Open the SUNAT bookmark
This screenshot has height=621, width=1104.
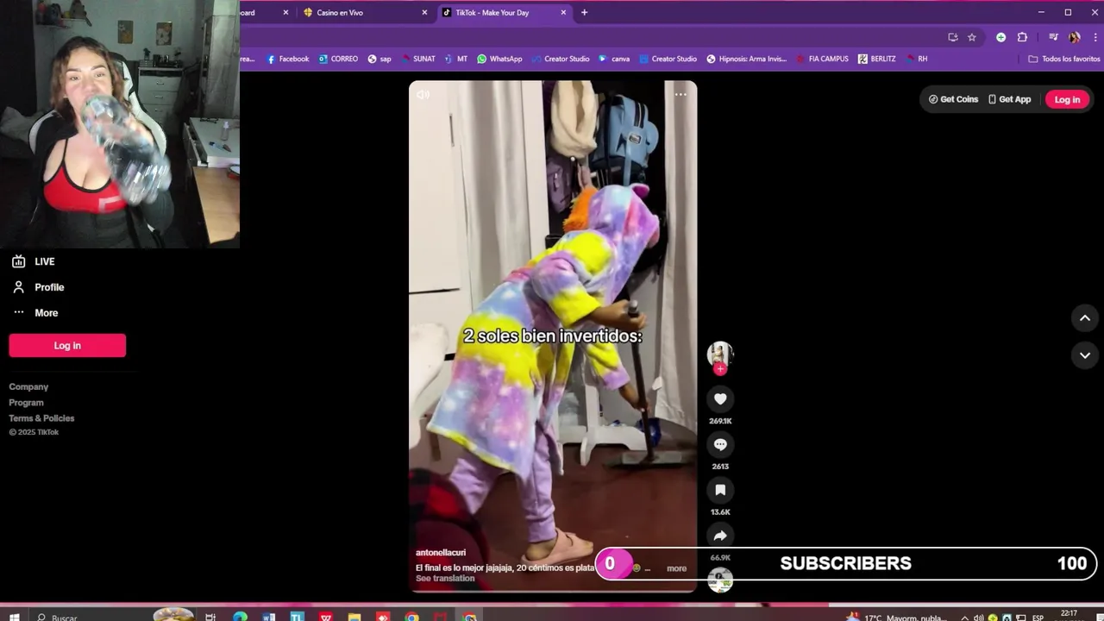click(x=418, y=59)
